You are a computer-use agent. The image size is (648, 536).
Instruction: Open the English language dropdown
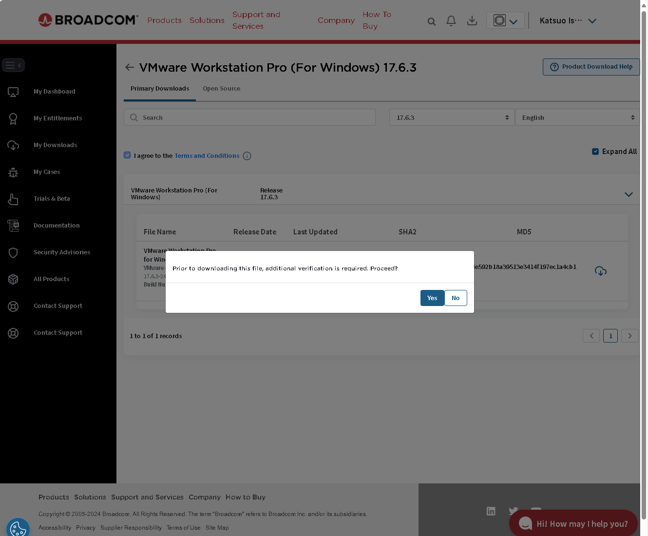(x=577, y=117)
